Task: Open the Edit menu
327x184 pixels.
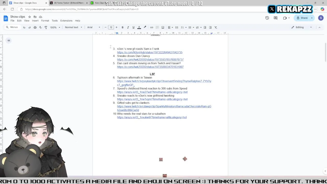Action: (19, 21)
